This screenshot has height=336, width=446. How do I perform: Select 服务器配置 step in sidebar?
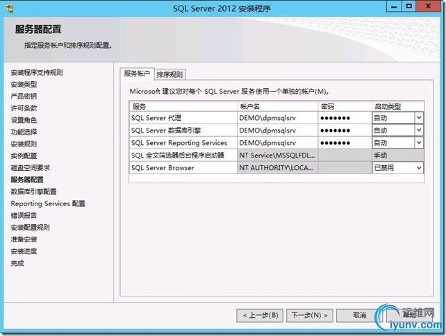pyautogui.click(x=27, y=180)
